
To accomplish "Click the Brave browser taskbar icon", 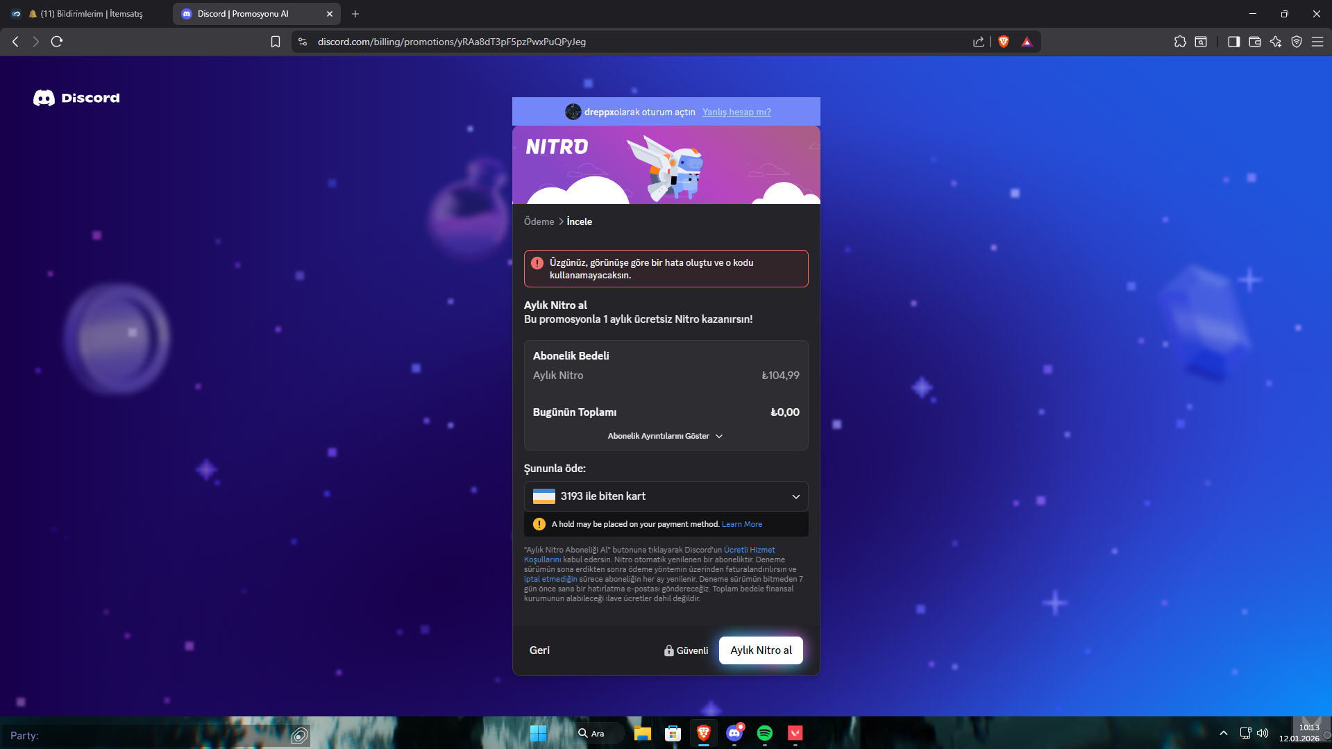I will click(x=704, y=733).
